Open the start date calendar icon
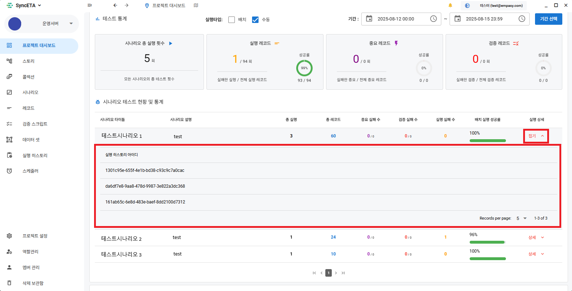Viewport: 572px width, 291px height. click(369, 19)
